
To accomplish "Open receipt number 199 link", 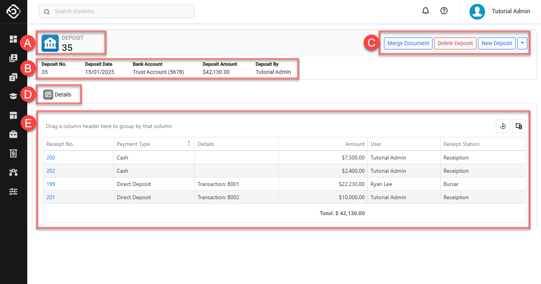I will [x=51, y=184].
